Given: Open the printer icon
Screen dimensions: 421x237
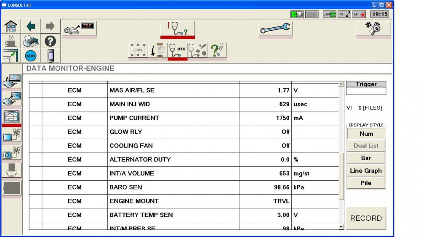Looking at the screenshot, I should point(31,41).
